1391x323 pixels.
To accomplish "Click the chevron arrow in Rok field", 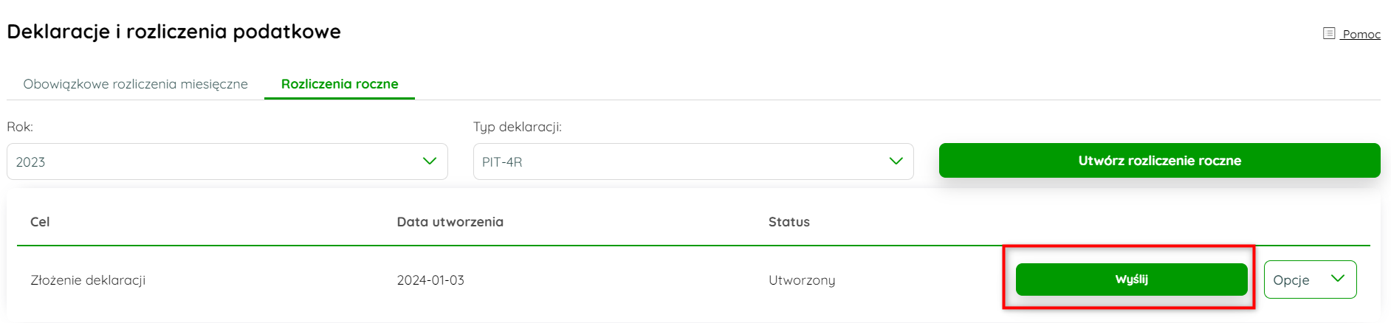I will coord(430,161).
